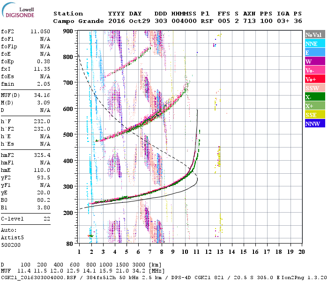Viewport: 328px width, 281px height.
Task: Click the MUF 11.4 value for 100 km
Action: pyautogui.click(x=24, y=271)
